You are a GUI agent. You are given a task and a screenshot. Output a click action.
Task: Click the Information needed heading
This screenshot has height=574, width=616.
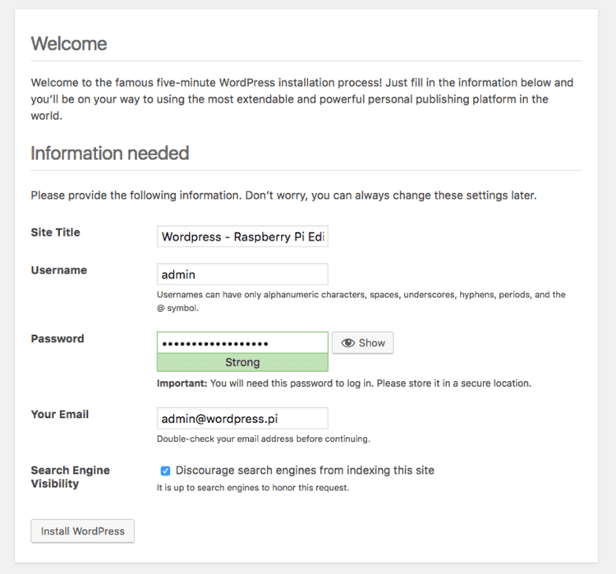coord(110,153)
